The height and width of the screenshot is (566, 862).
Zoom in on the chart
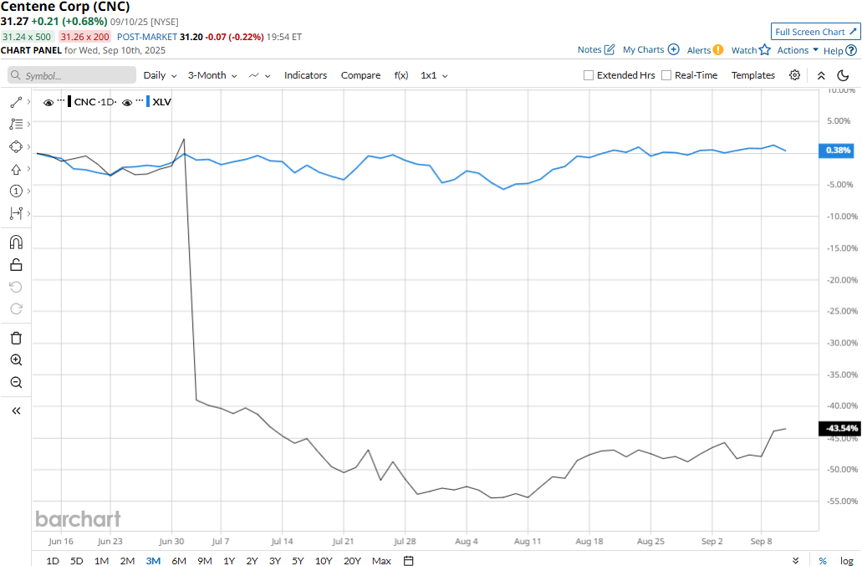(16, 360)
